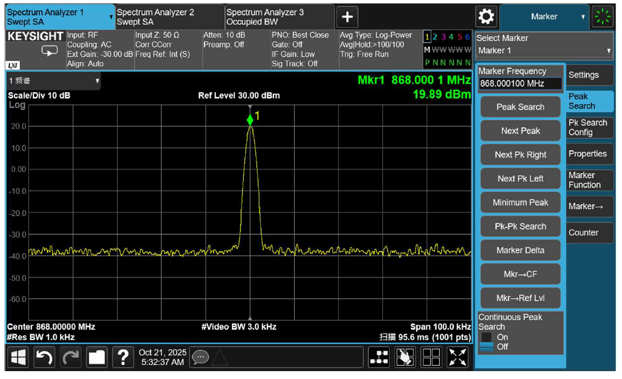Switch to quad-window layout icon
This screenshot has width=622, height=379.
tap(431, 357)
